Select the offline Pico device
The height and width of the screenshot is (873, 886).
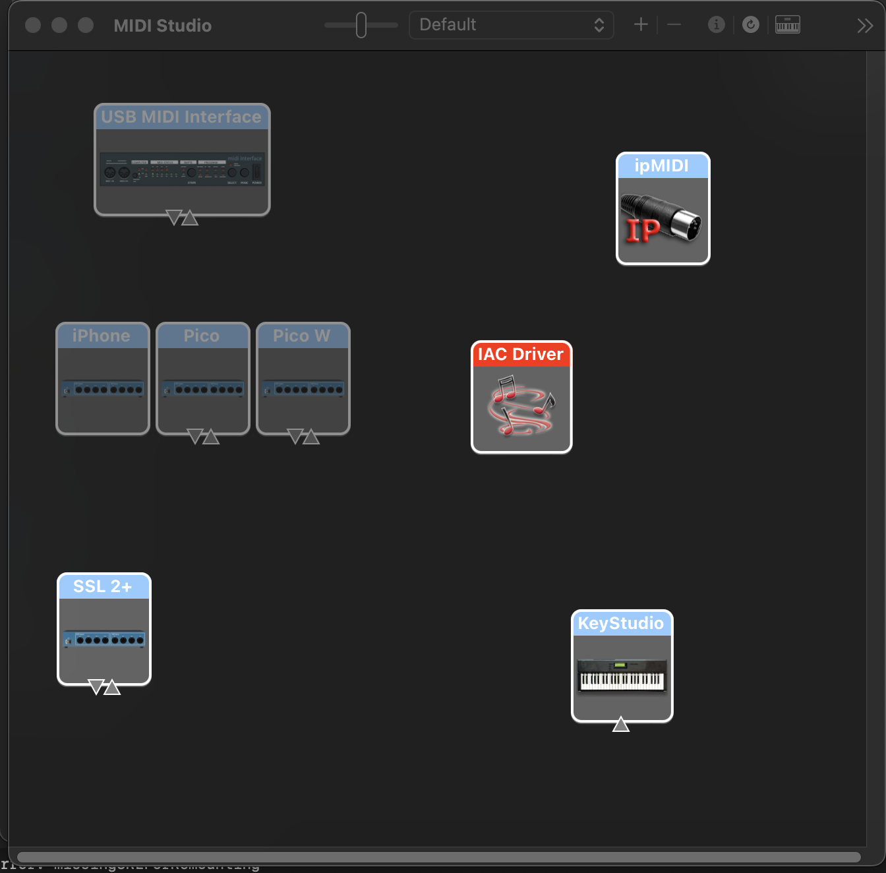(x=203, y=378)
